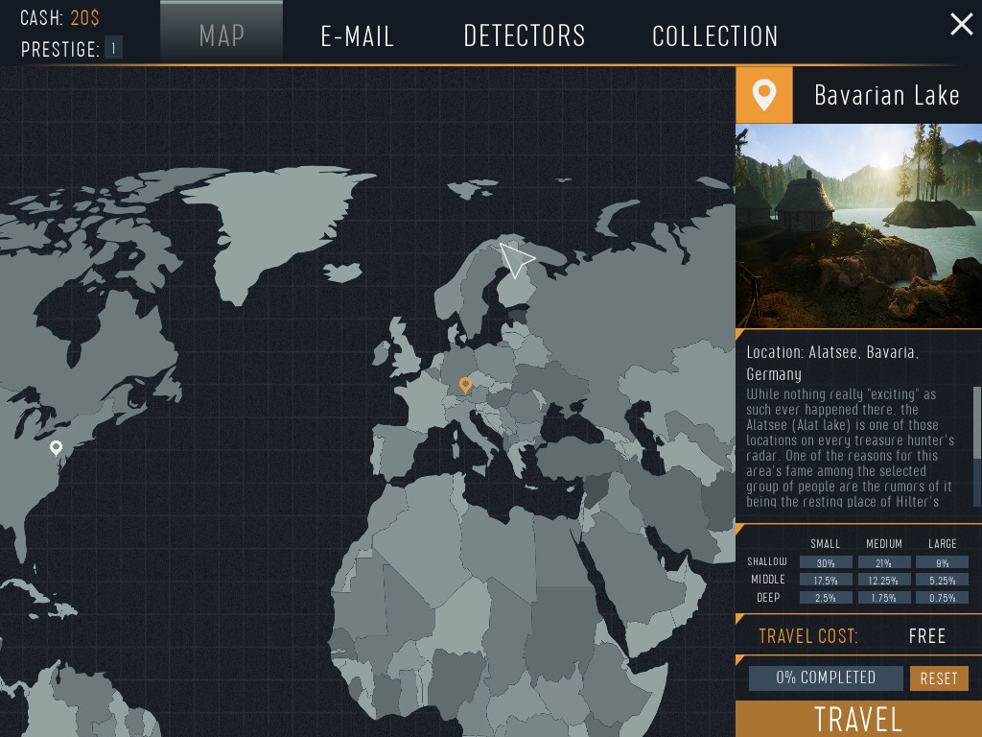Viewport: 982px width, 737px height.
Task: Select the Deep Large 0.75% cell
Action: click(x=942, y=598)
